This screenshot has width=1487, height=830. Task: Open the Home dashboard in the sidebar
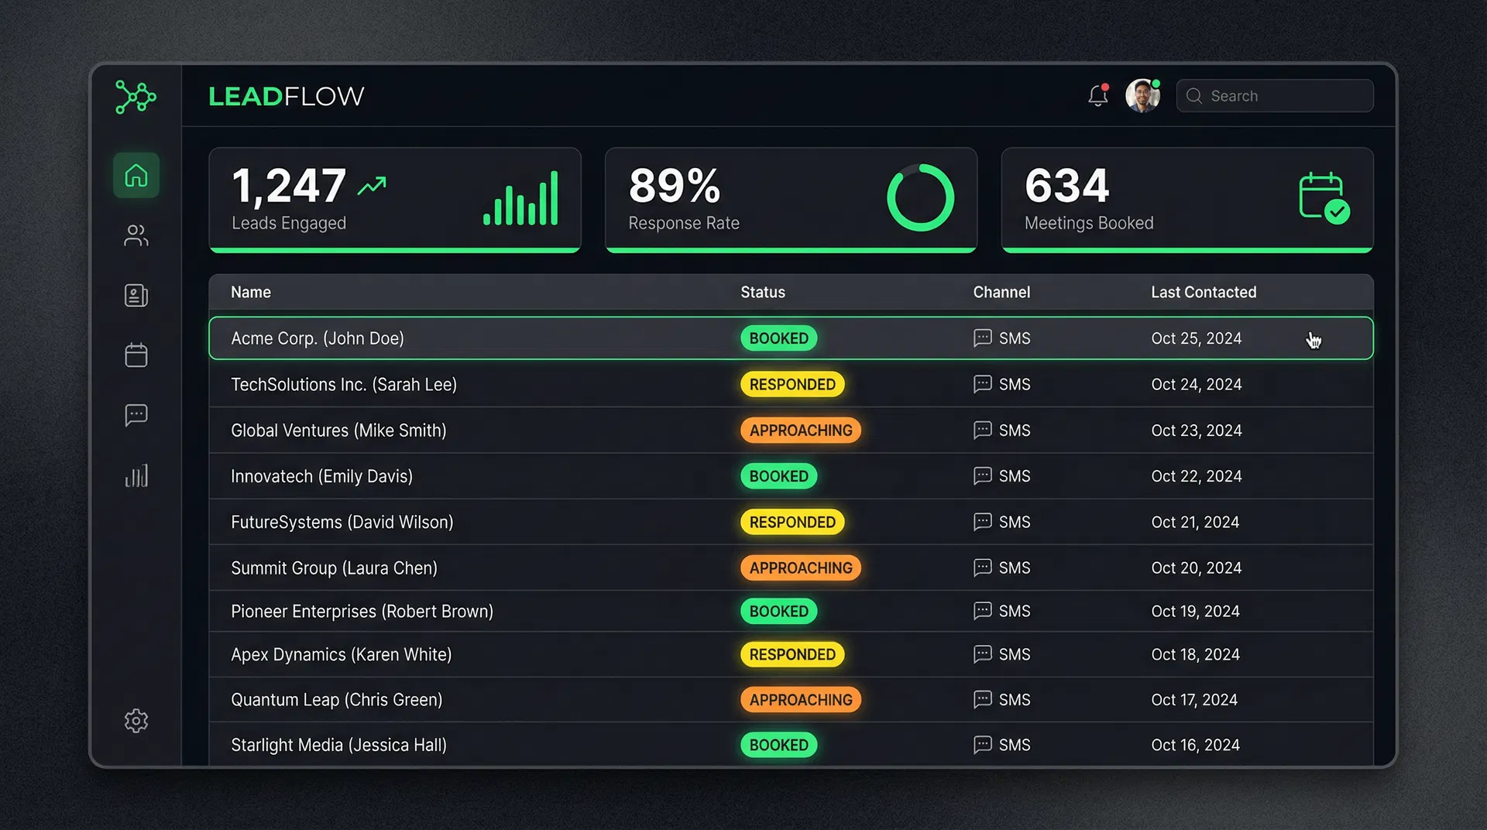(136, 176)
